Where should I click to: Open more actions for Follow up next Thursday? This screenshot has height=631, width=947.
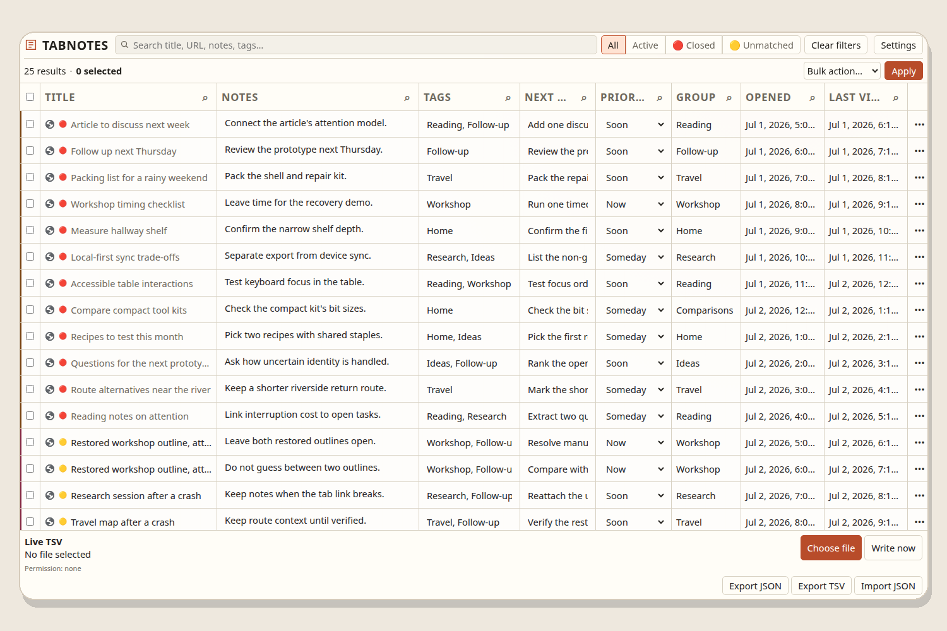click(919, 151)
